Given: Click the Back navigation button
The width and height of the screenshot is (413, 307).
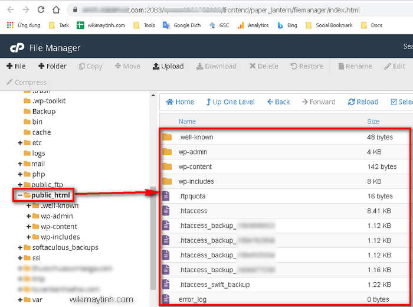Looking at the screenshot, I should pyautogui.click(x=278, y=102).
